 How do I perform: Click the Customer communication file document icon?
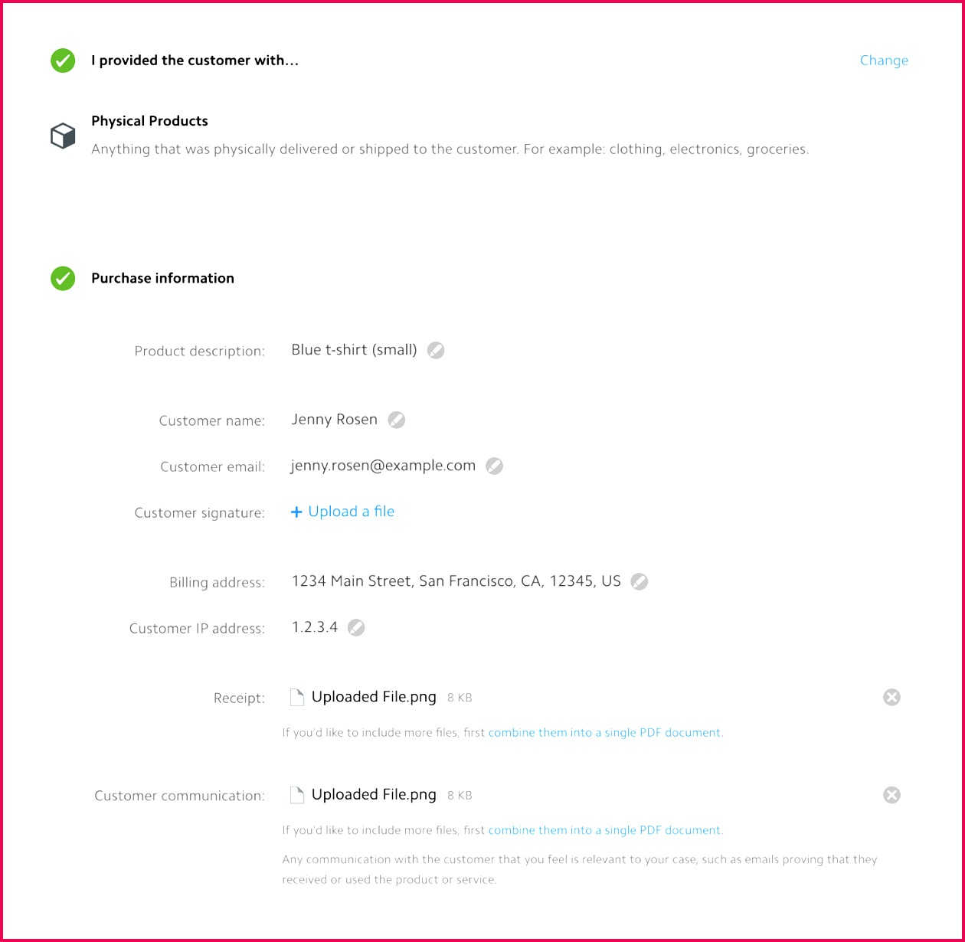(297, 795)
